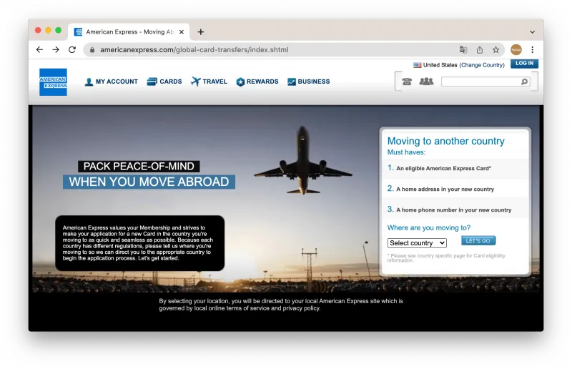Go forward using browser forward arrow
This screenshot has width=572, height=369.
[56, 49]
